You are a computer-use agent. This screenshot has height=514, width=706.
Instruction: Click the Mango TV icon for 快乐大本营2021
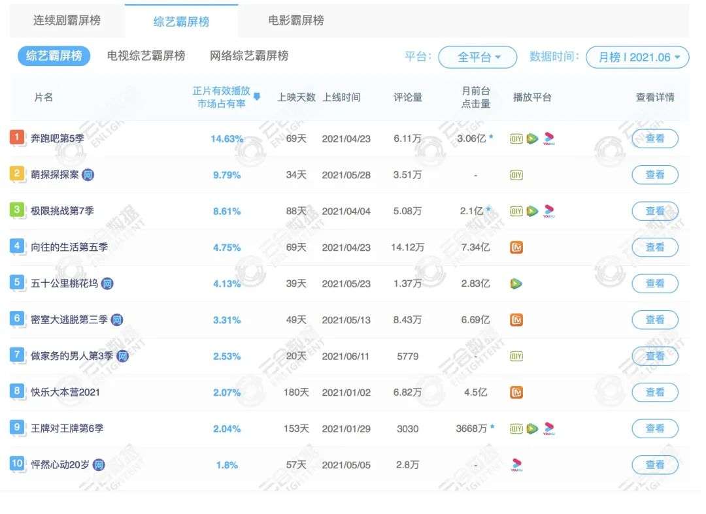pos(516,393)
